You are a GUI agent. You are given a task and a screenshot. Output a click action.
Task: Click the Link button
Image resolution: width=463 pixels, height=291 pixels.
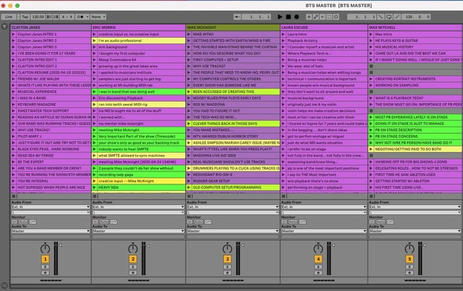click(x=9, y=17)
